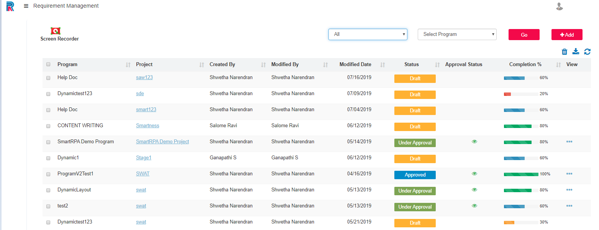Viewport: 599px width, 230px height.
Task: Click the Go button
Action: click(524, 35)
